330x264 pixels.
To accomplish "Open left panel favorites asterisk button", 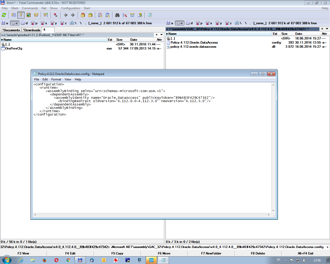I will (156, 35).
